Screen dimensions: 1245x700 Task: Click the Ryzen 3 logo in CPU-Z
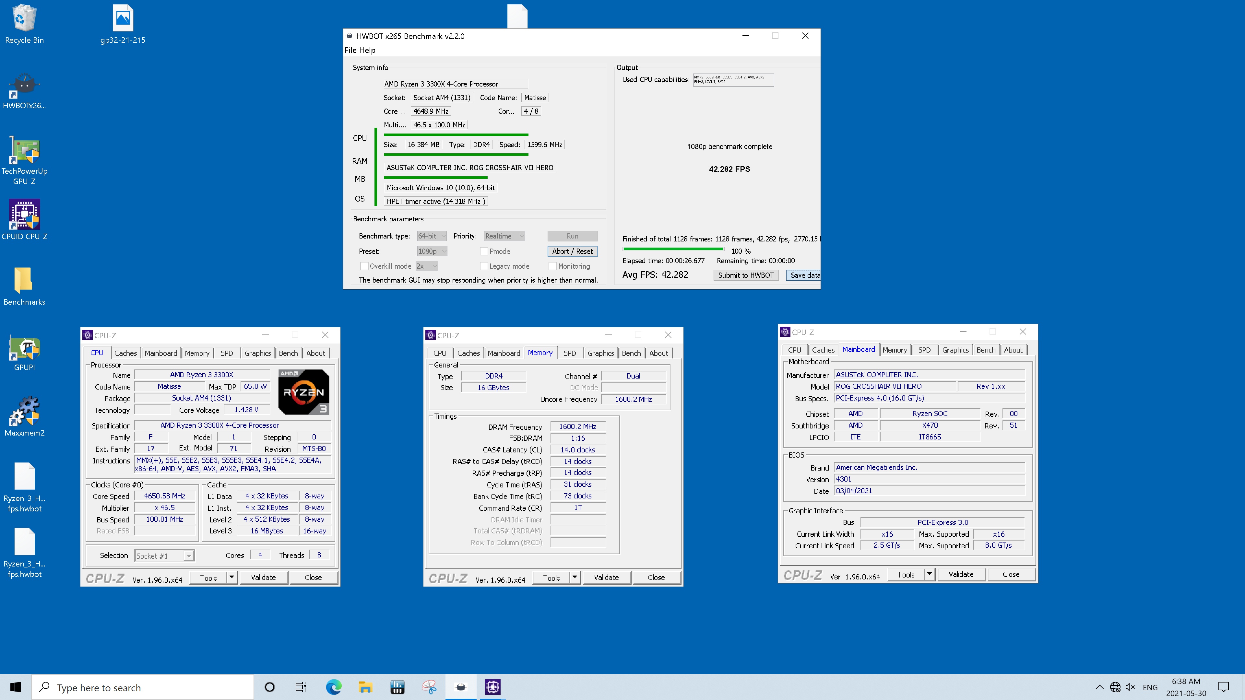[303, 392]
